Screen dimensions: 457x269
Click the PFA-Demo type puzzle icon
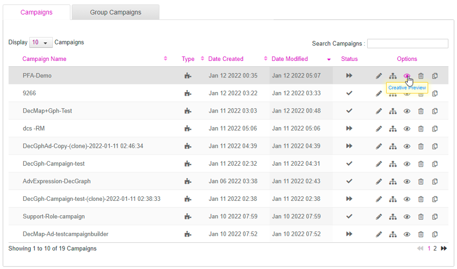(x=188, y=76)
